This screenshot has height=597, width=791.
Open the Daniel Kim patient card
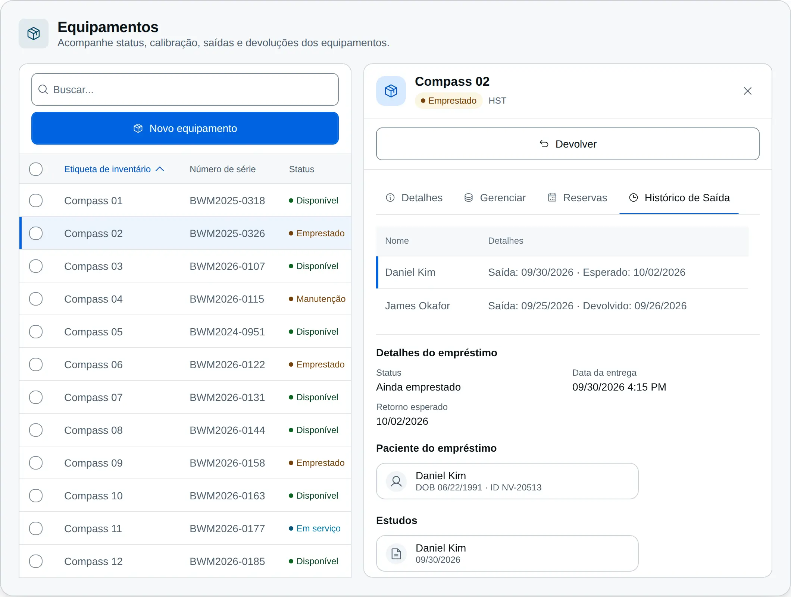point(507,481)
